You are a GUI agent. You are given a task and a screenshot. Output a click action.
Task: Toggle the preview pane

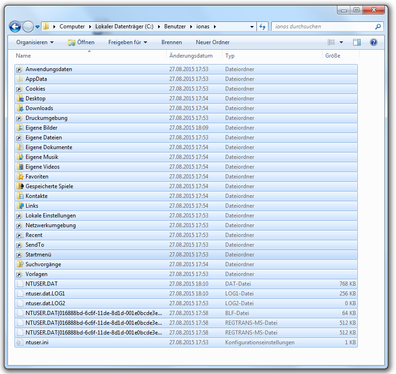(356, 42)
